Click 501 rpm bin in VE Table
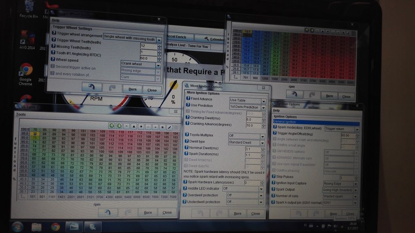Viewport: 415px width, 233px height. point(33,197)
